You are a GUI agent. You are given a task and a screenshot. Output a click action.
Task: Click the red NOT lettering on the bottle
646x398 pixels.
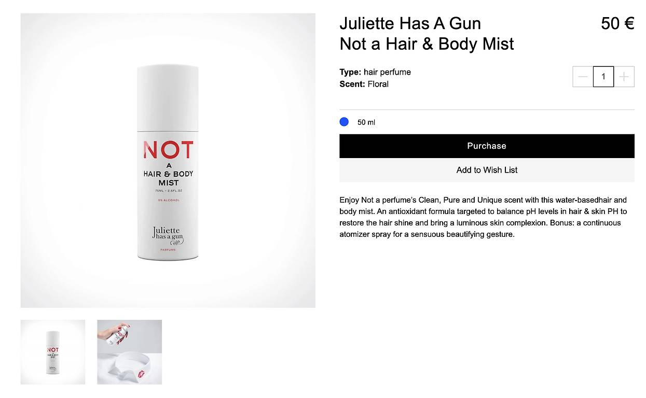[168, 150]
